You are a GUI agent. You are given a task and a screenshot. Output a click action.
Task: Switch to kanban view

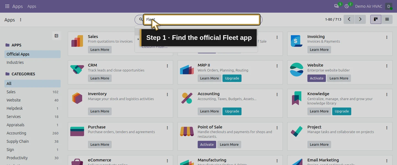(x=375, y=19)
